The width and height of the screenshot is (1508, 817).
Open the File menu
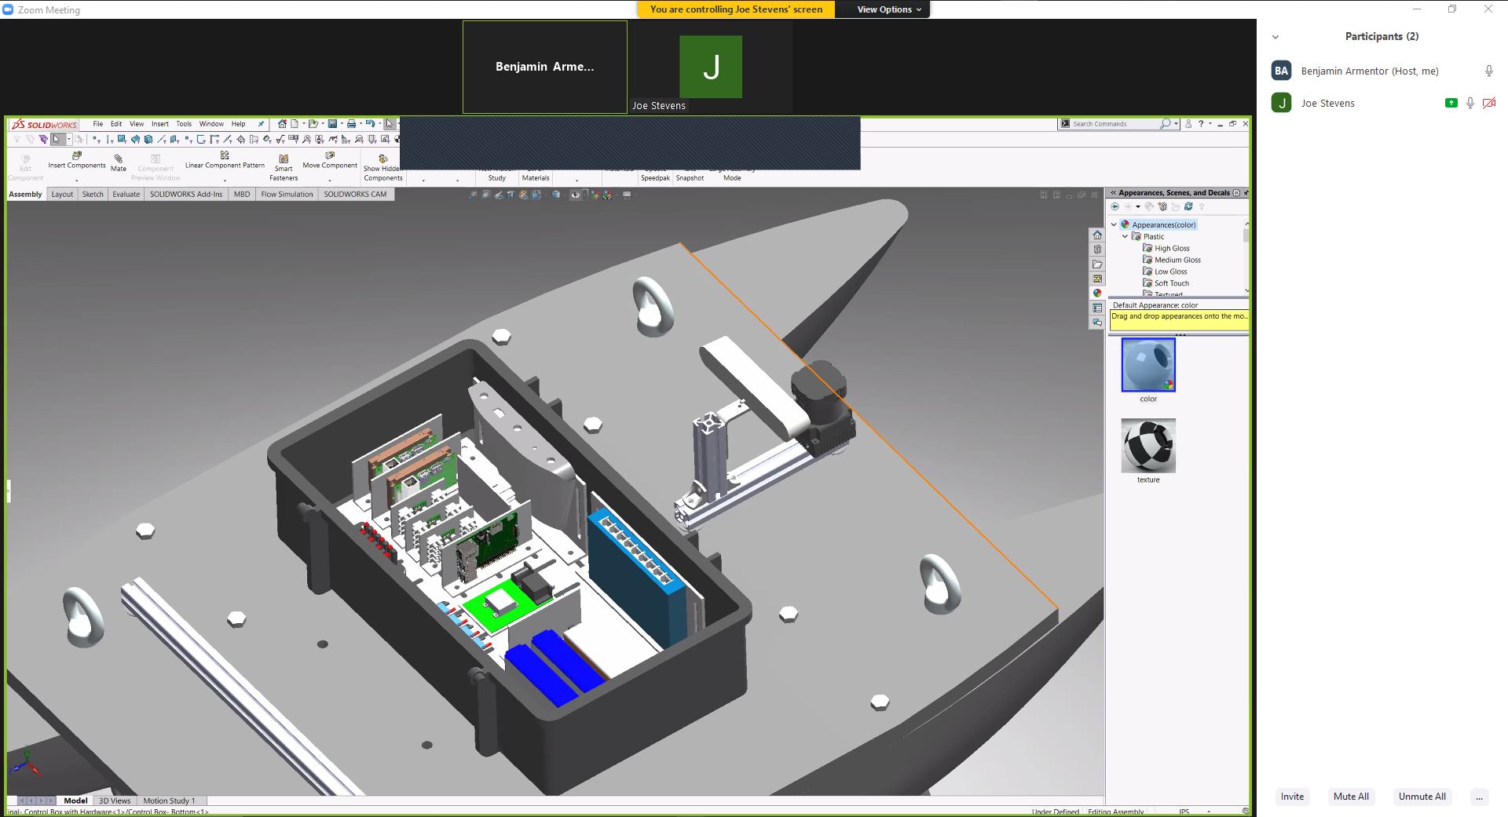tap(97, 124)
